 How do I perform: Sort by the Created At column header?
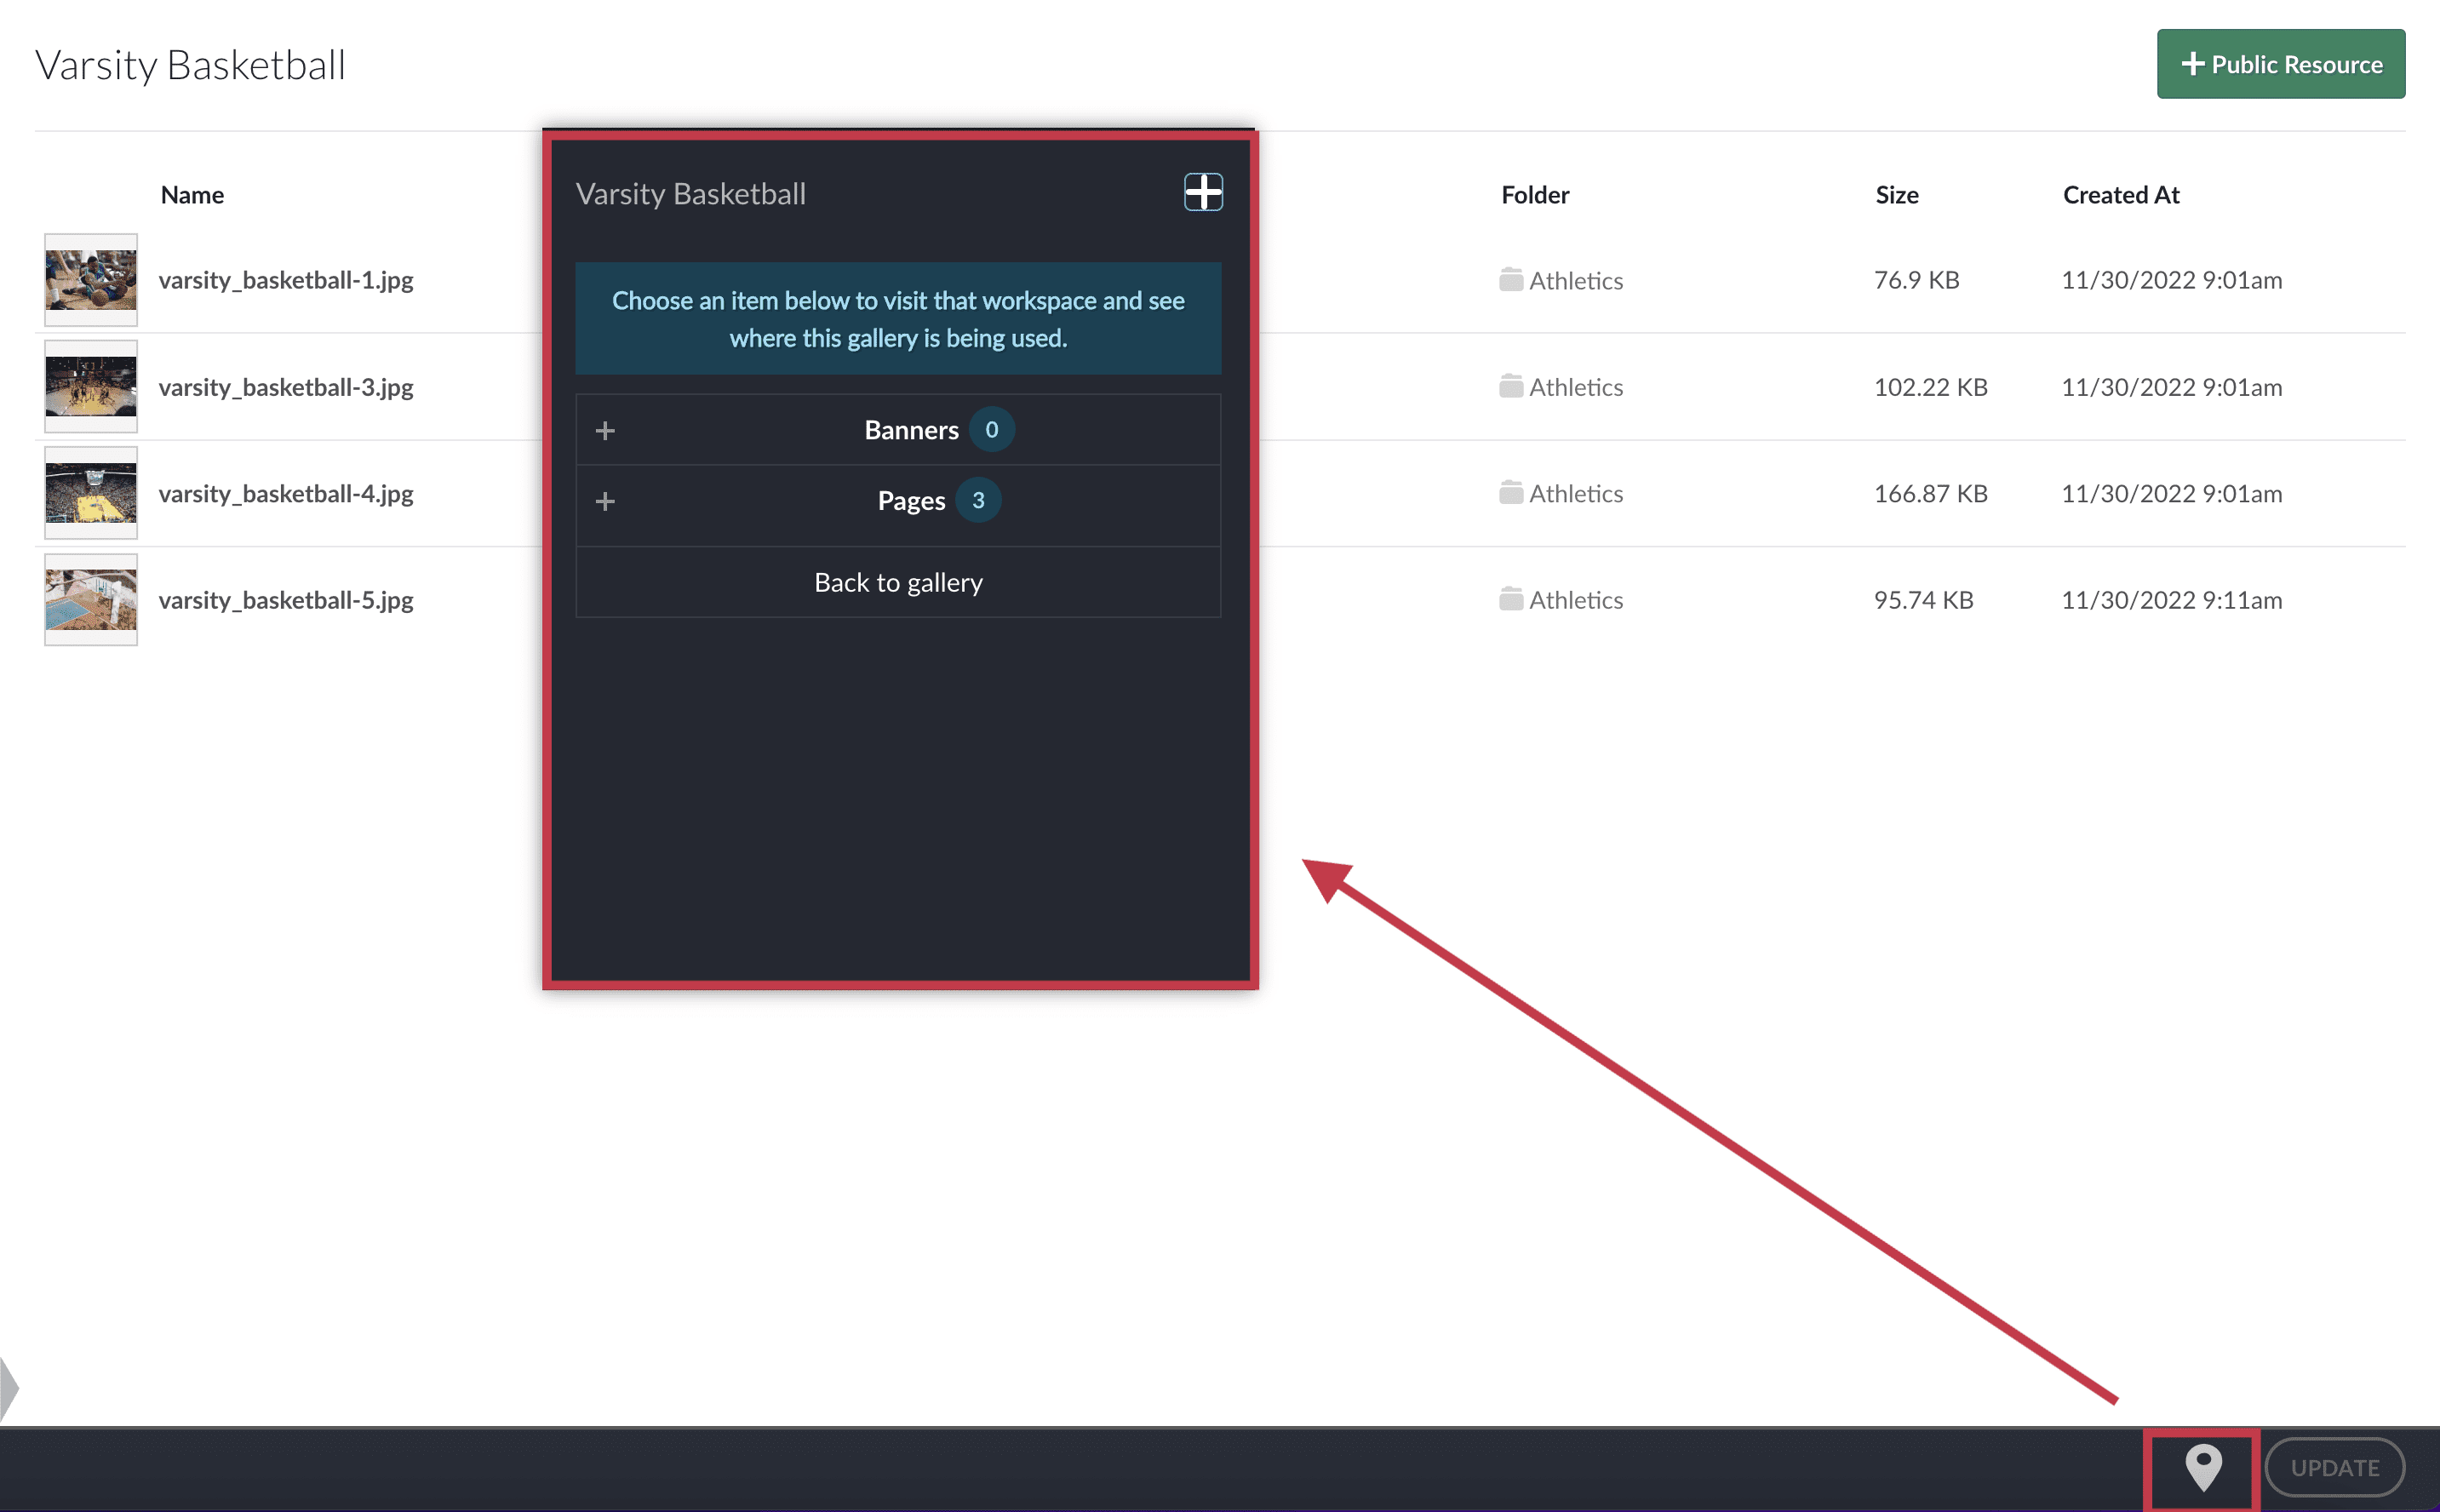coord(2120,195)
